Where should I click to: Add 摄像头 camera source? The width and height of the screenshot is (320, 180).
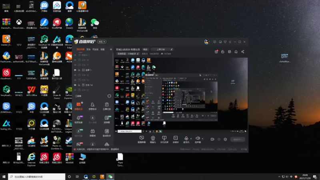click(x=153, y=139)
